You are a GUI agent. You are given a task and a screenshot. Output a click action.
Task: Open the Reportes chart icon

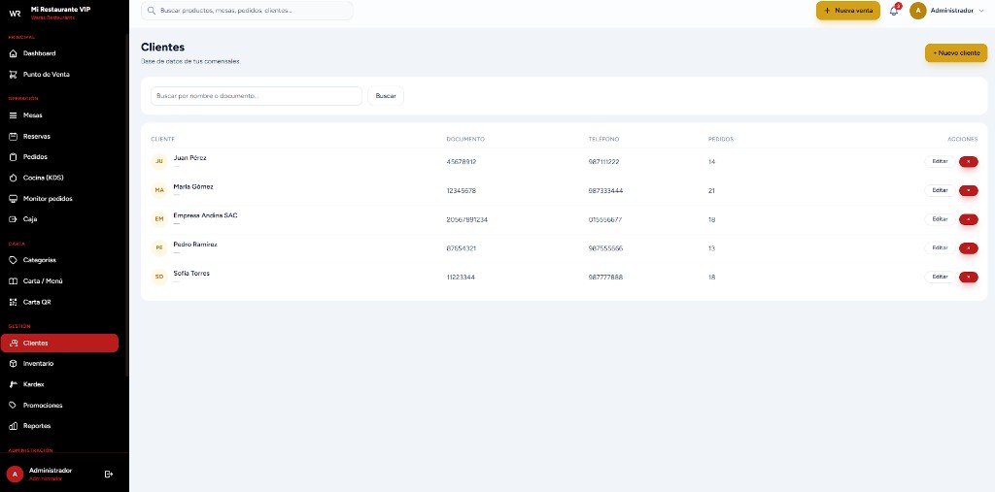[x=13, y=426]
